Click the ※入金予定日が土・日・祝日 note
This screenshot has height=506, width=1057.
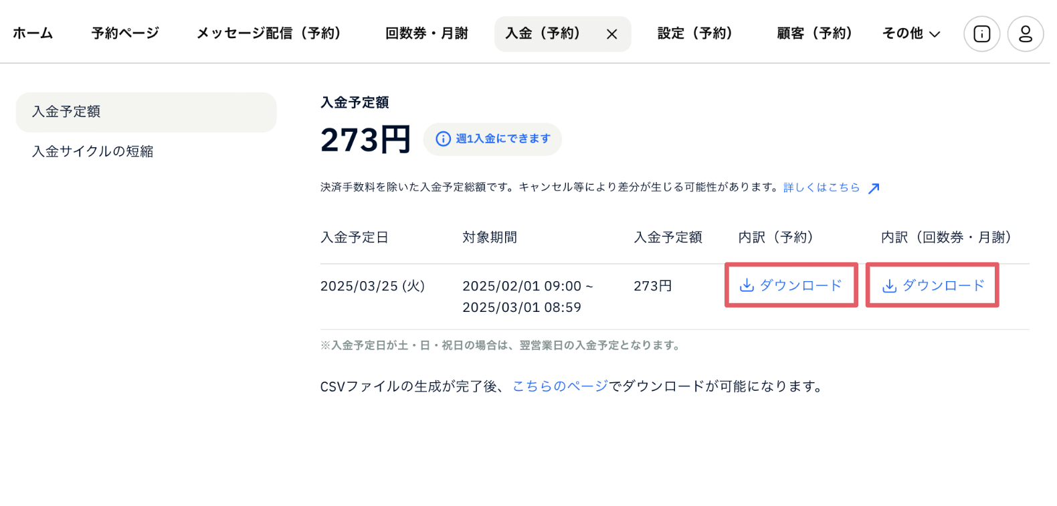pos(502,345)
